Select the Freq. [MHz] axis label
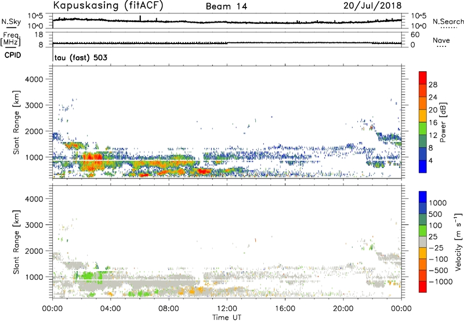Viewport: 464px width, 321px height. click(x=10, y=39)
